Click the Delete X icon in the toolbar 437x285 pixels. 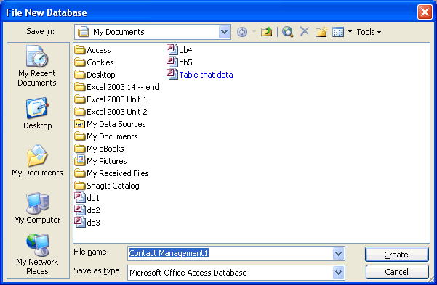pyautogui.click(x=305, y=31)
